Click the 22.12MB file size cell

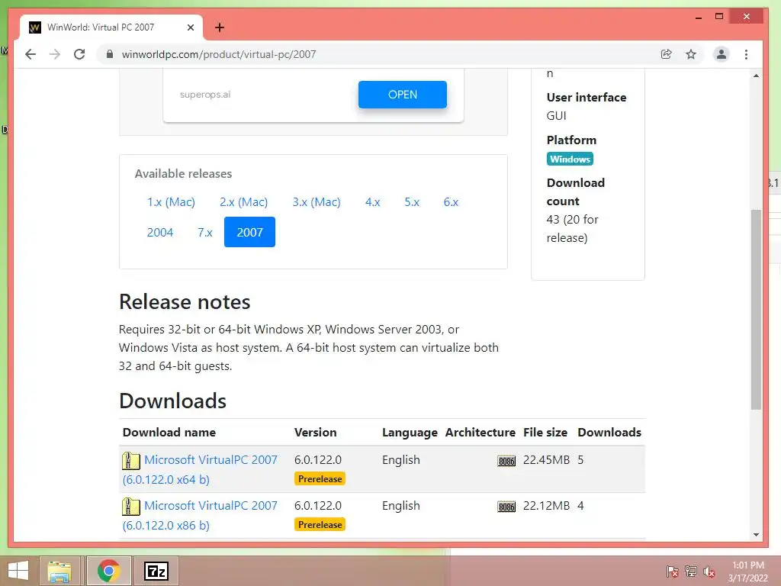pyautogui.click(x=546, y=506)
